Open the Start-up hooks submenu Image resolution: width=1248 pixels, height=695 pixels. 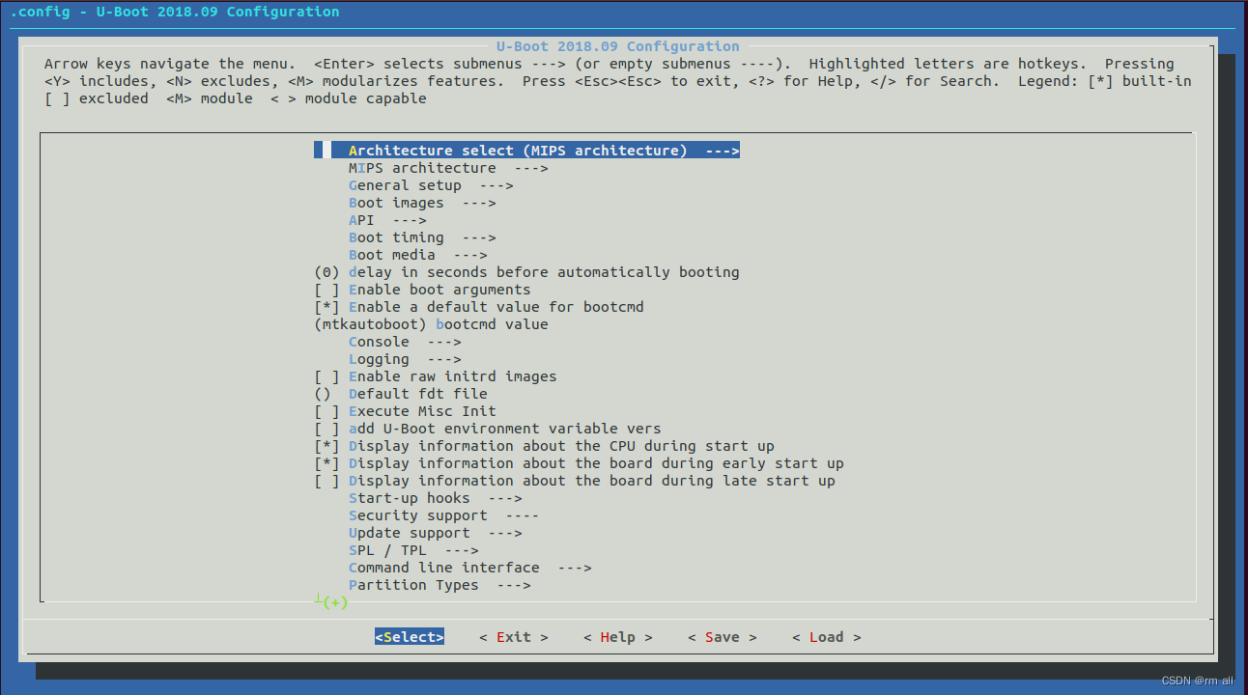click(436, 498)
